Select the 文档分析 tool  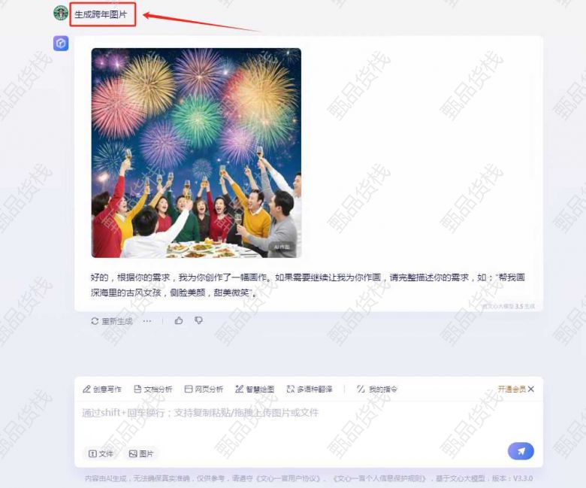(x=153, y=389)
